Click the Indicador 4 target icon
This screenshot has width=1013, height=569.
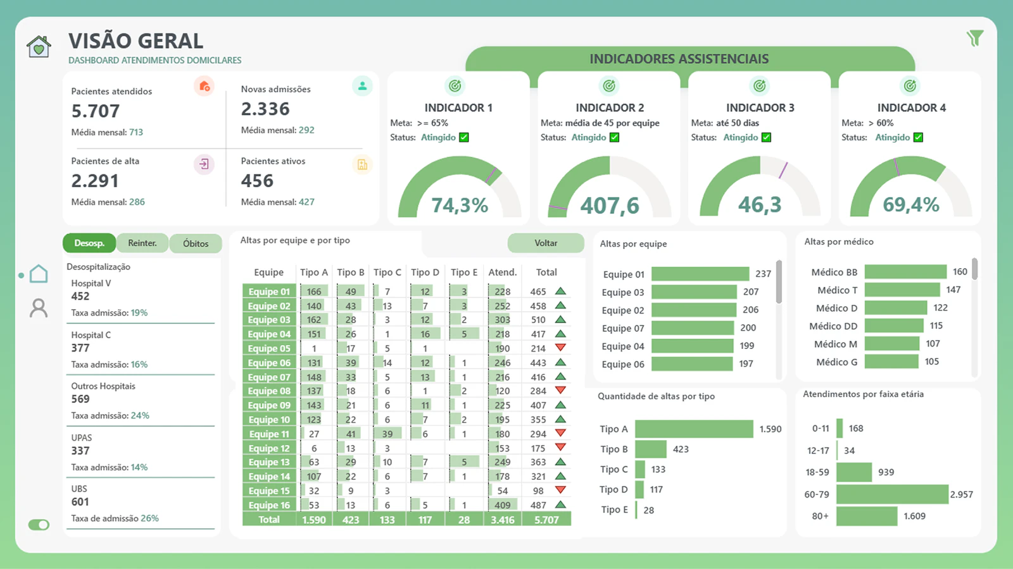click(x=910, y=85)
